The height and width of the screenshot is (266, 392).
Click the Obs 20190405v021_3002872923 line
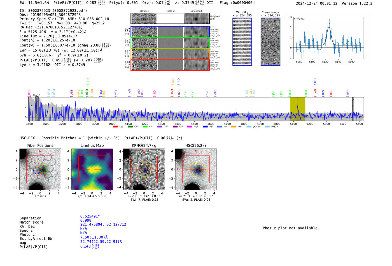50,15
